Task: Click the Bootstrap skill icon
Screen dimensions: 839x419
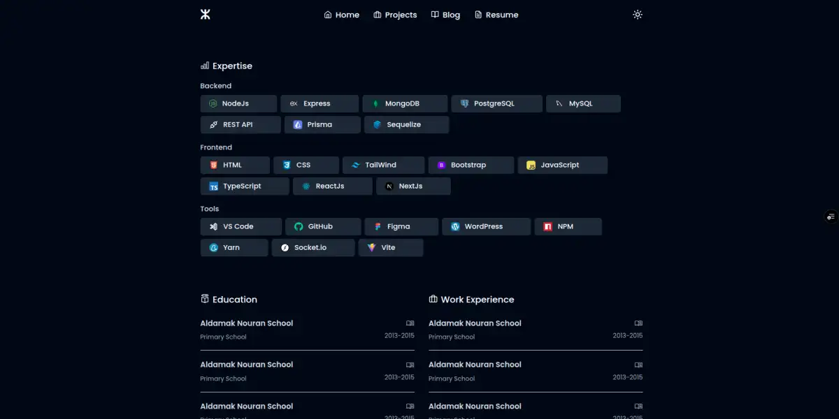Action: [x=441, y=166]
